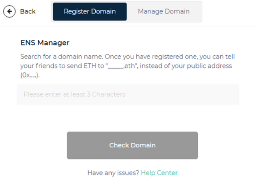Screen dimensions: 256x183
Task: Select the ENS Manager heading
Action: click(x=45, y=43)
